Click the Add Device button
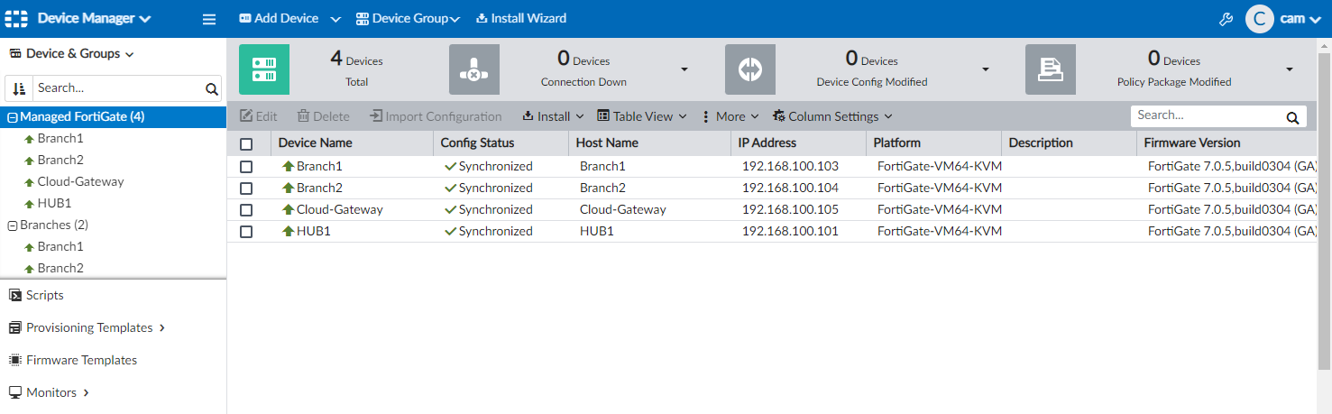The image size is (1332, 414). tap(279, 18)
